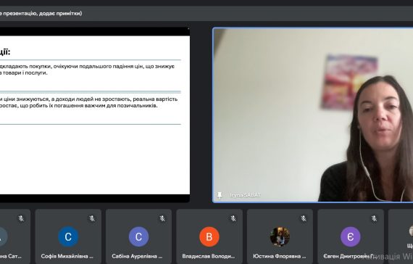Click muted microphone icon on Сабіна Аурелівна tile
The width and height of the screenshot is (413, 264).
pyautogui.click(x=162, y=218)
